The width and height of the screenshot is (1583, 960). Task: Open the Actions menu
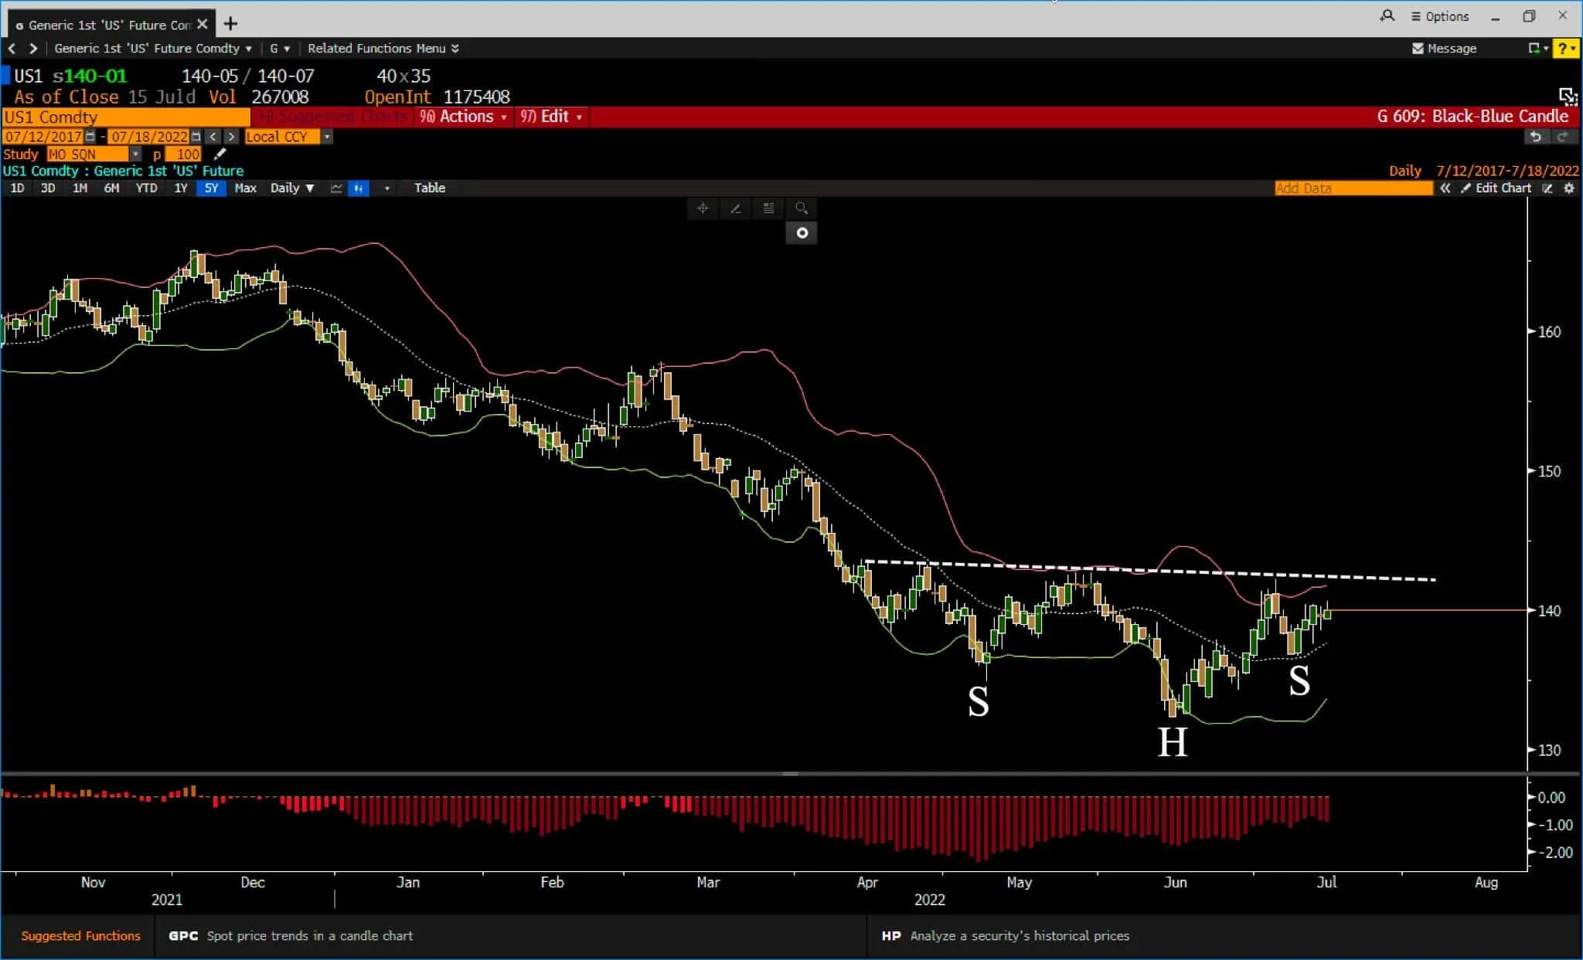click(x=464, y=117)
